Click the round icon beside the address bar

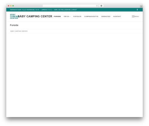pos(101,6)
